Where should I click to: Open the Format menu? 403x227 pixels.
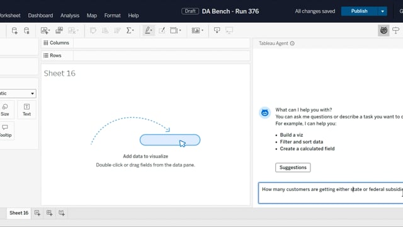click(x=112, y=15)
